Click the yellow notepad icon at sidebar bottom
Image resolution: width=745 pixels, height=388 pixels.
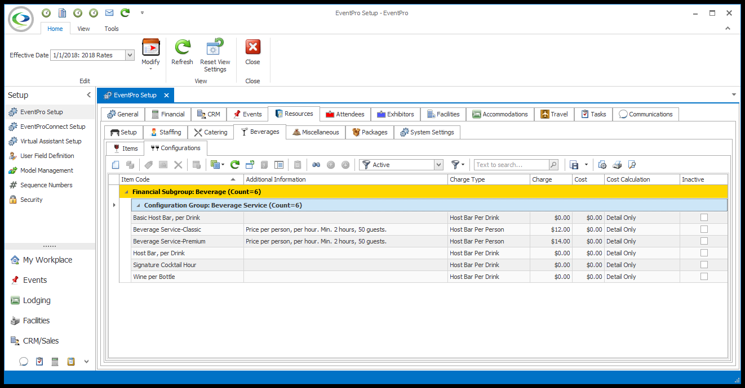point(71,362)
